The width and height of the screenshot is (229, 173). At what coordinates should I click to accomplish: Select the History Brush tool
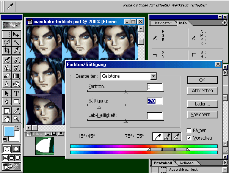(16, 68)
